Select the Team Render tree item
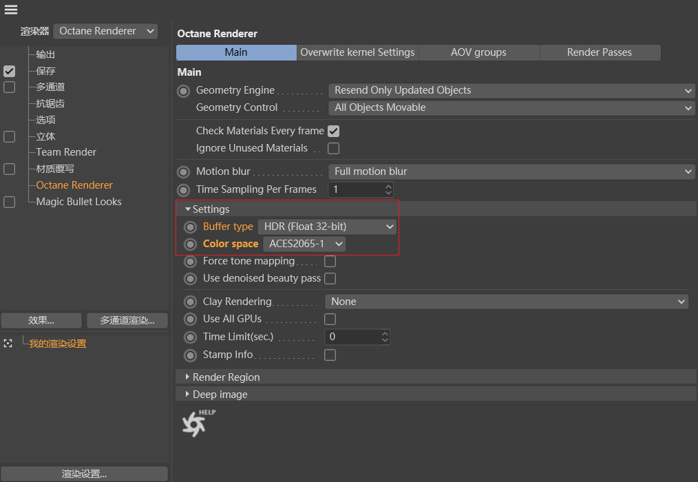 tap(66, 152)
